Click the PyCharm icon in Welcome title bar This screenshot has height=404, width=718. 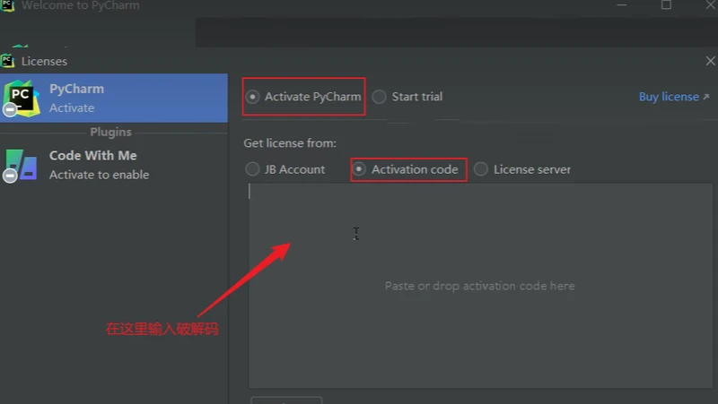tap(8, 6)
